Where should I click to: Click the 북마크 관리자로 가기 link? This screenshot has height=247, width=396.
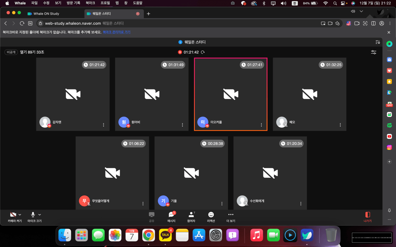coord(116,32)
